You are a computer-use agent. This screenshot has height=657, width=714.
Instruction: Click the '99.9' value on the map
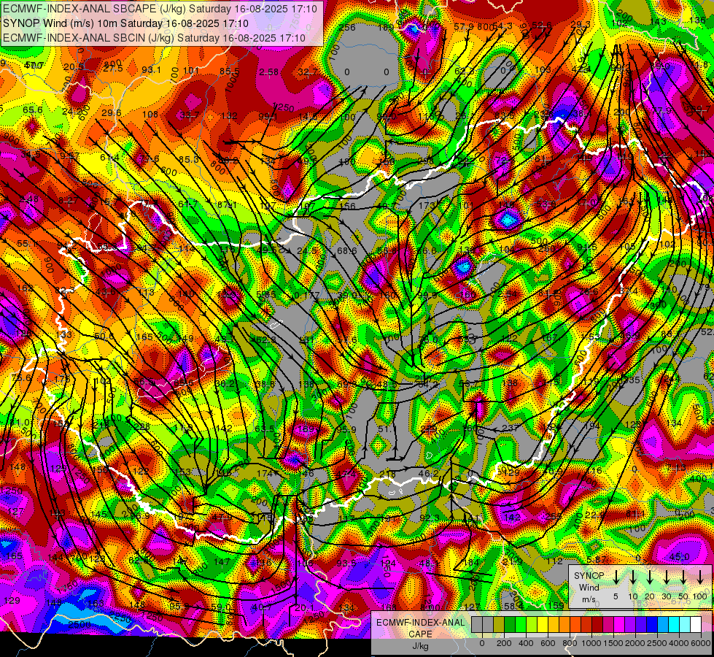coord(427,295)
